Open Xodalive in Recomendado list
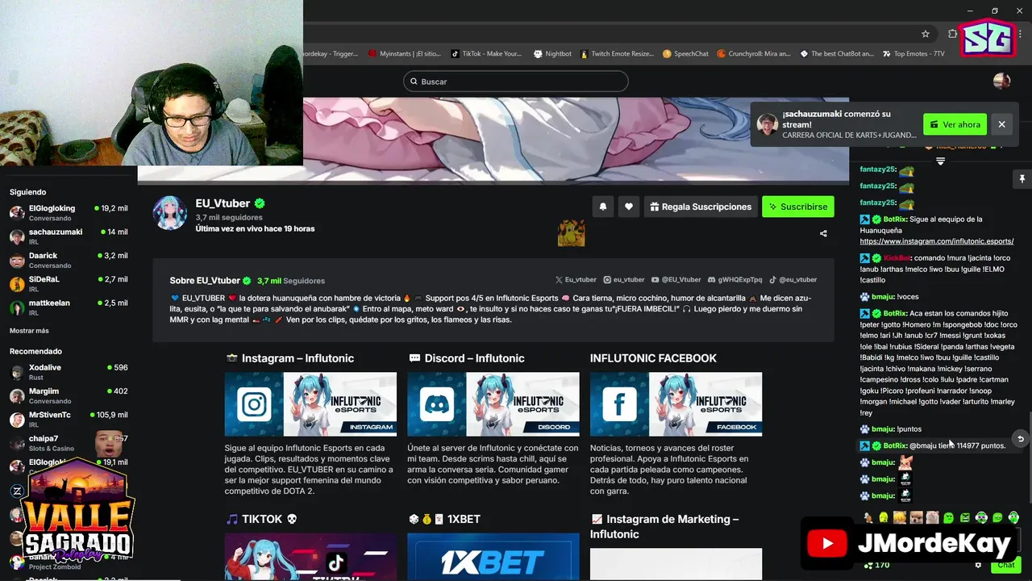 (69, 371)
